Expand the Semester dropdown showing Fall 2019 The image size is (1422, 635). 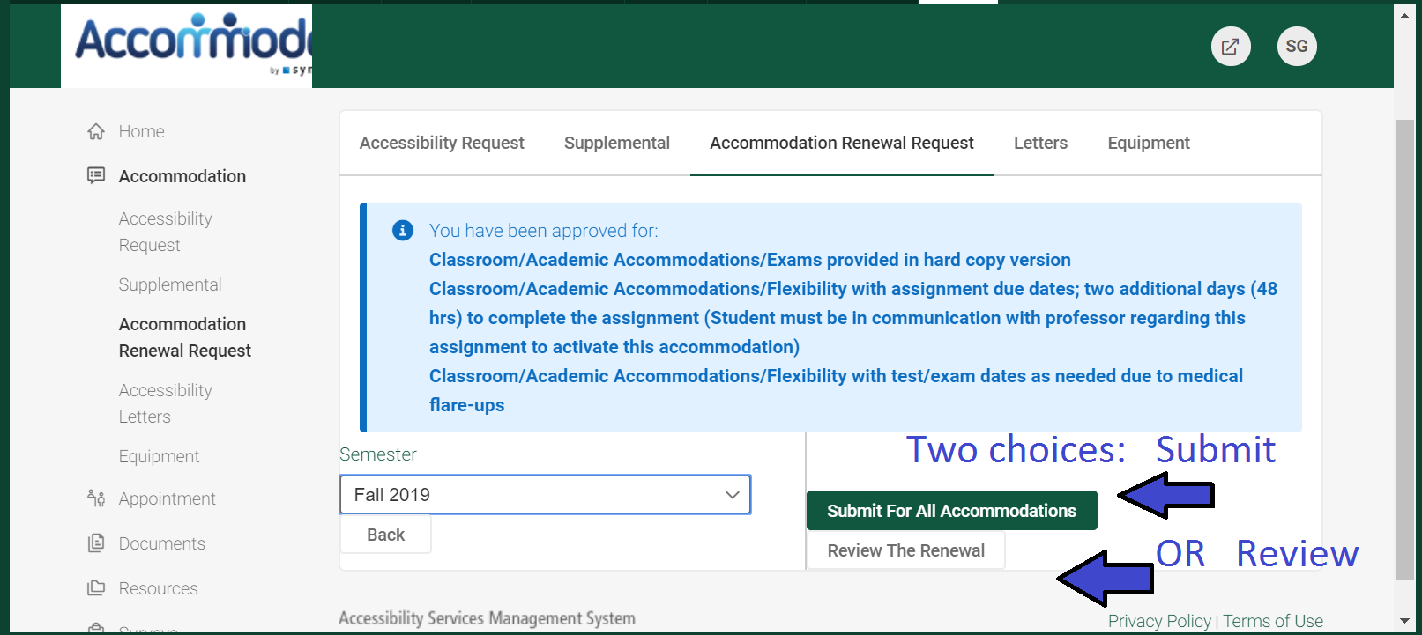[545, 495]
